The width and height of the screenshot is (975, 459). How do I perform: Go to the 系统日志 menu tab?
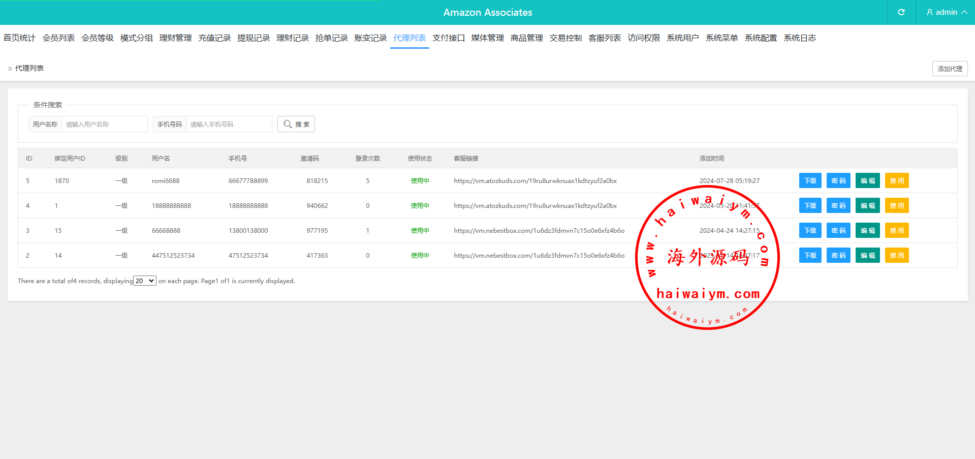(800, 38)
